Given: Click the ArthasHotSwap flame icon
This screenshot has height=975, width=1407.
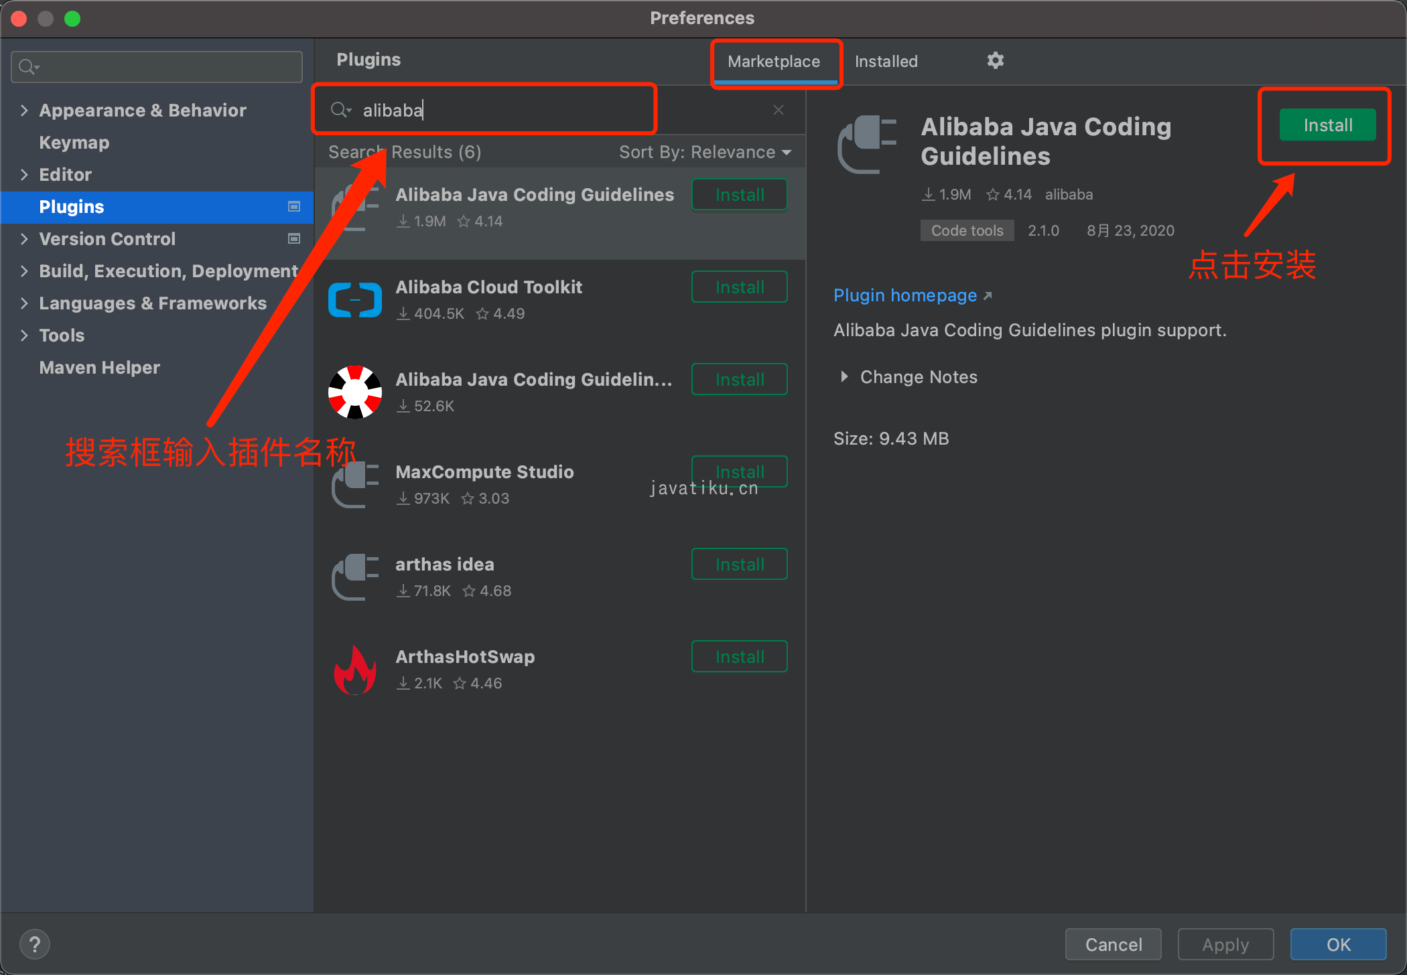Looking at the screenshot, I should pyautogui.click(x=355, y=670).
